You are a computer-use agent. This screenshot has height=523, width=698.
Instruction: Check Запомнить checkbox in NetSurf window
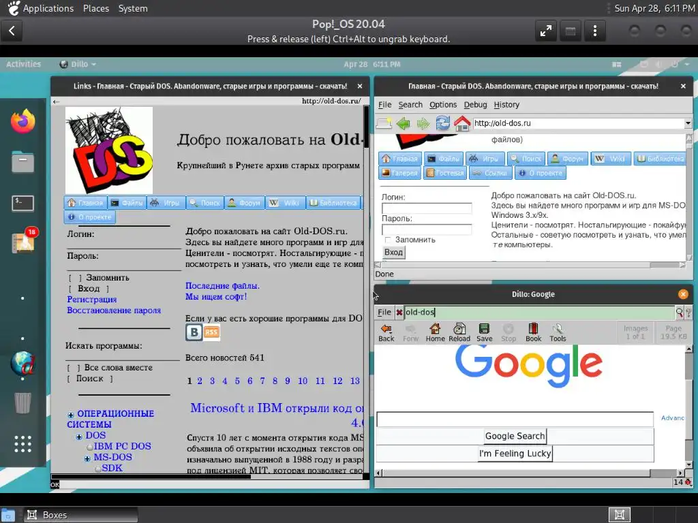[x=388, y=240]
